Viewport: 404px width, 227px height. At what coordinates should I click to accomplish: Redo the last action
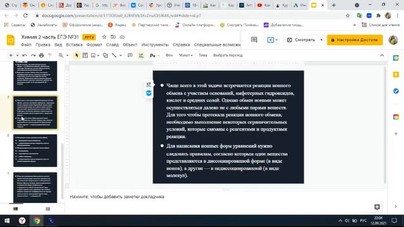[33, 55]
